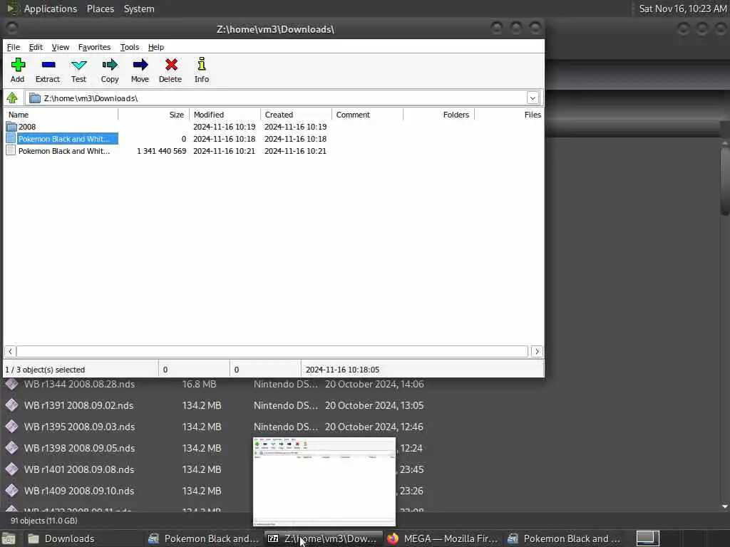Click the Files column header

(x=509, y=115)
